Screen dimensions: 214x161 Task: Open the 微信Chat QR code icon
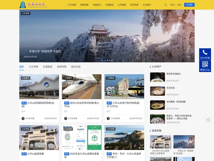point(205,66)
